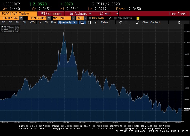This screenshot has width=190, height=136.
Task: Open the start date calendar picker
Action: pos(21,18)
